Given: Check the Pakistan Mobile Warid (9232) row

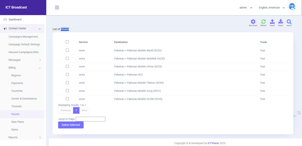Looking at the screenshot, I should pos(67,50).
